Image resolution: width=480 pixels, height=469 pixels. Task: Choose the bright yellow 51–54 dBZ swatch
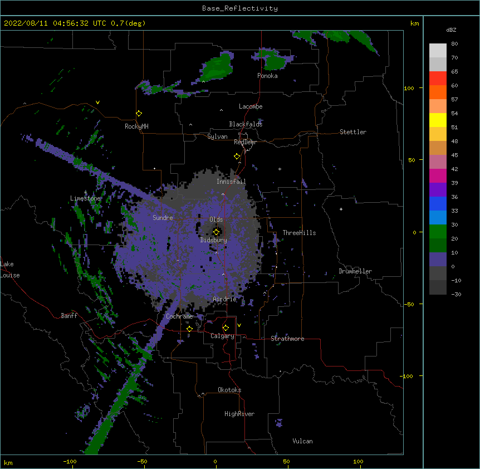(x=438, y=120)
